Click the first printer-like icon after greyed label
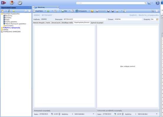This screenshot has height=117, width=163. point(108,11)
